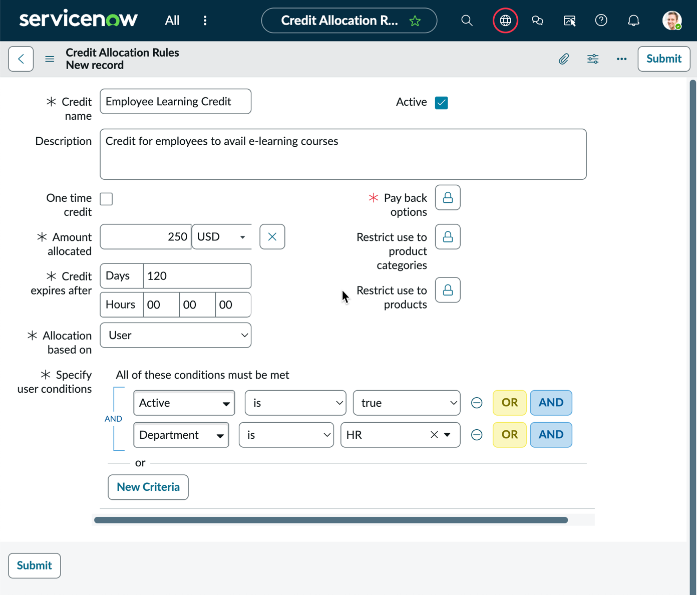The image size is (697, 595).
Task: Click the Description text area
Action: click(343, 154)
